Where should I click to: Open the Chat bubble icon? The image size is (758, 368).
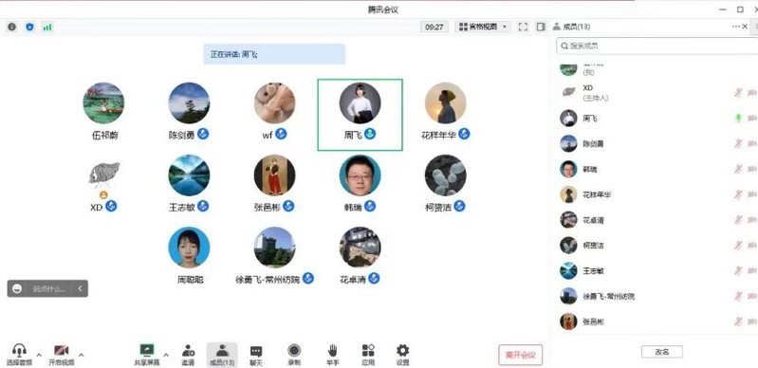click(256, 355)
